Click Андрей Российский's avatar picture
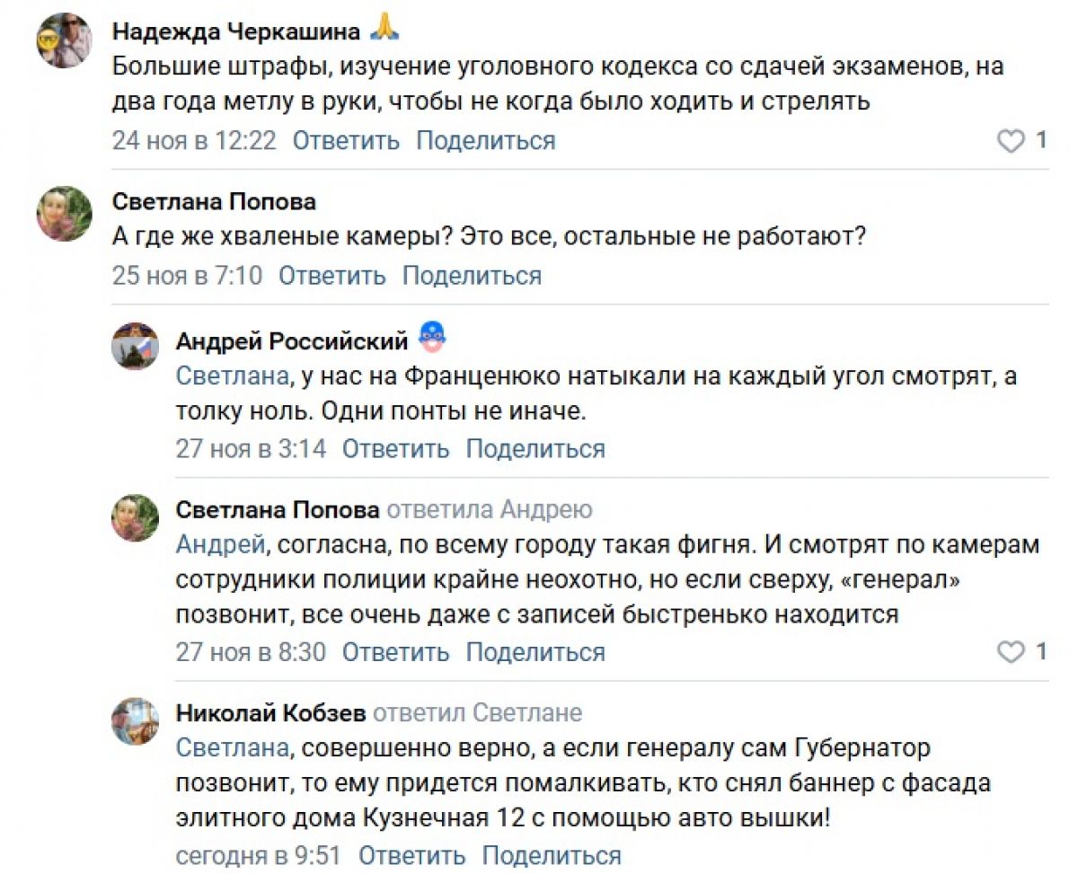Screen dimensions: 1078x874 (x=135, y=346)
